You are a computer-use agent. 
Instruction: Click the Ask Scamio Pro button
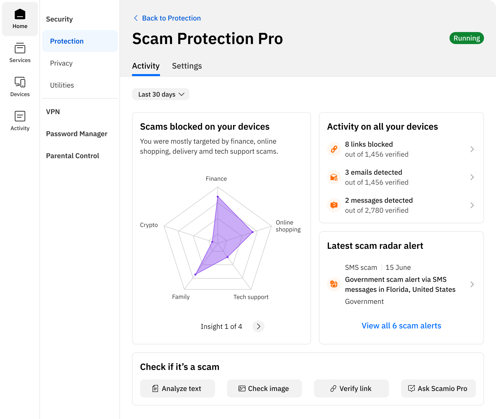coord(438,388)
